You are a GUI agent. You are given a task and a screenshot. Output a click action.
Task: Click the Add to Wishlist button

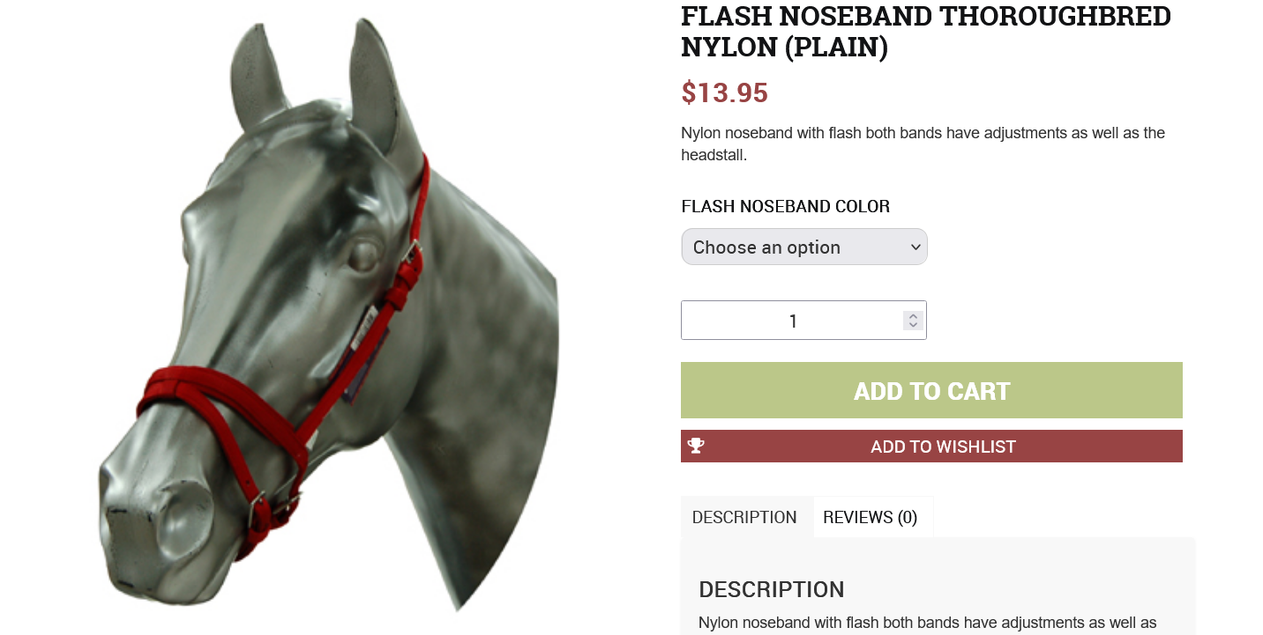coord(931,447)
